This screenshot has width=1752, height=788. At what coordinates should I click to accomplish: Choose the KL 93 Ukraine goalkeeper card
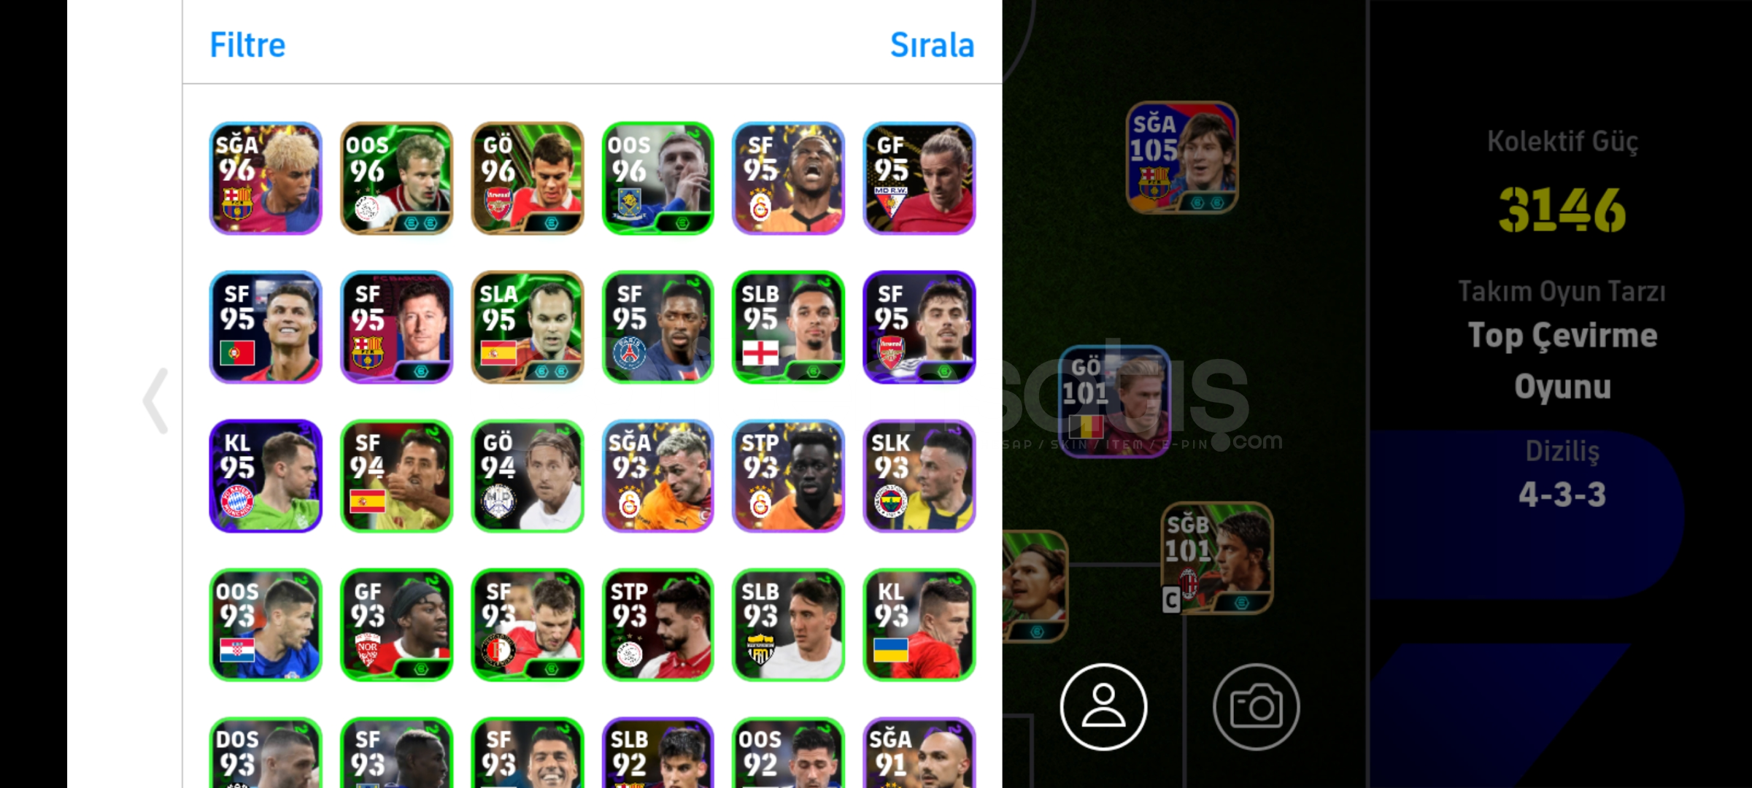(919, 625)
